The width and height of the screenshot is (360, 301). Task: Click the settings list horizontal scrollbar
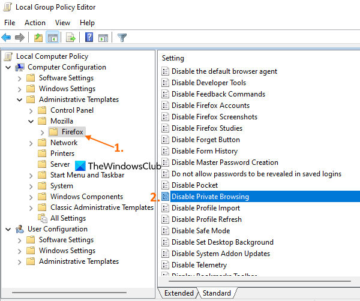point(259,281)
